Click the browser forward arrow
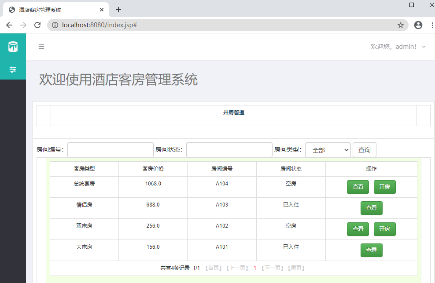Image resolution: width=435 pixels, height=283 pixels. coord(23,25)
